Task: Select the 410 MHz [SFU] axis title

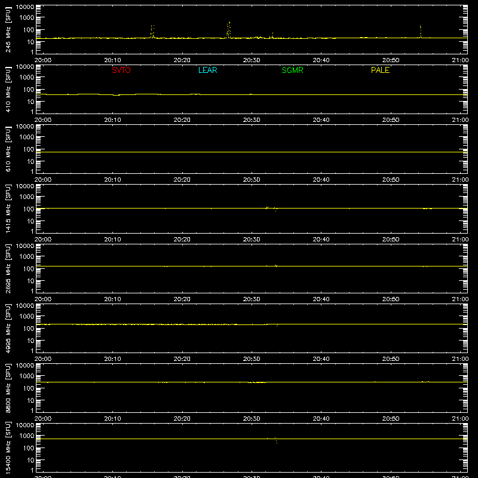Action: pyautogui.click(x=8, y=89)
